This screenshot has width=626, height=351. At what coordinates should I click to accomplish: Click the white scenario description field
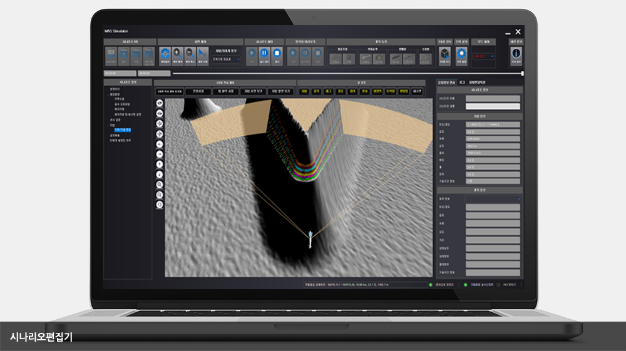(x=493, y=106)
